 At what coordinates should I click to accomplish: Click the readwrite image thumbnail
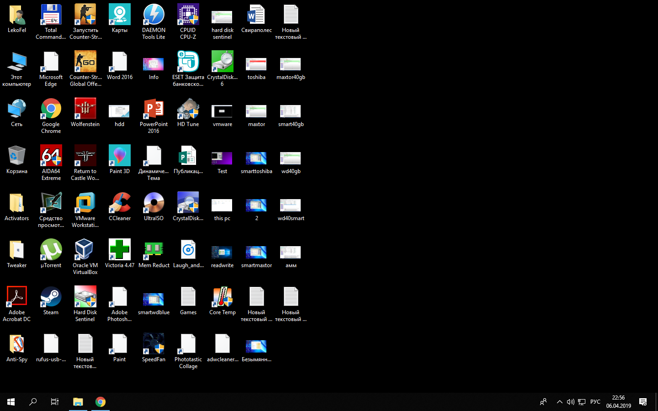(x=222, y=252)
